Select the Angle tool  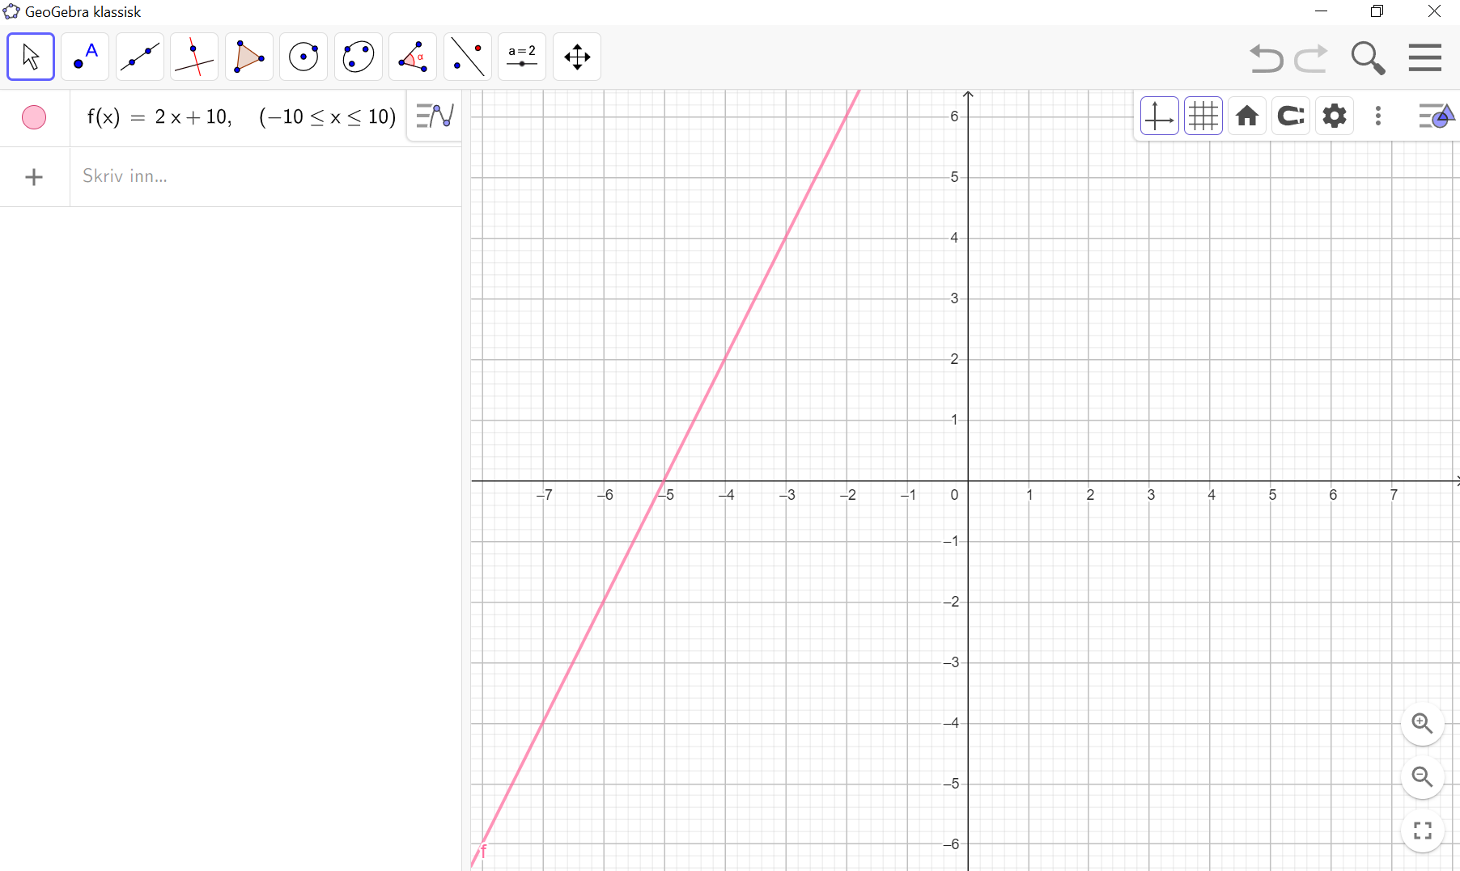click(413, 57)
